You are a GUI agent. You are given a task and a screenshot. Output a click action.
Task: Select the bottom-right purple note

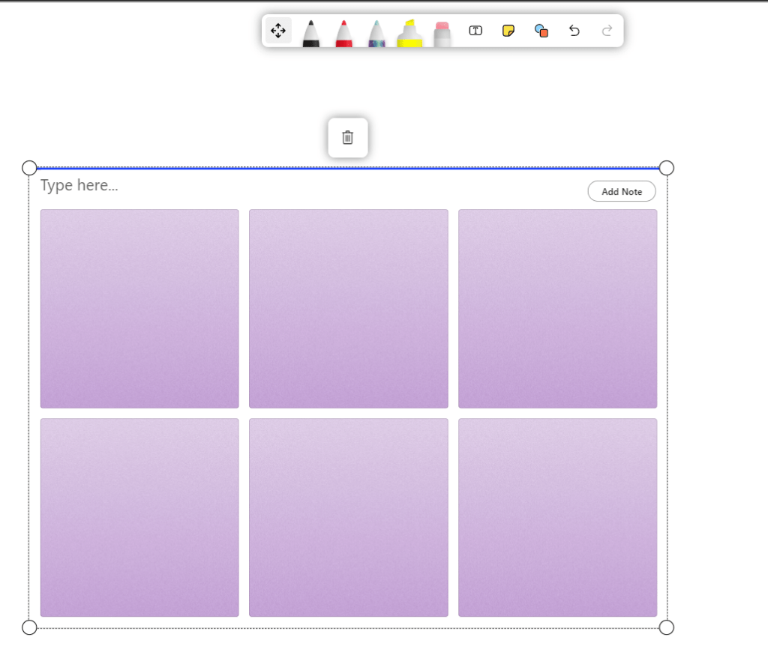[x=557, y=518]
